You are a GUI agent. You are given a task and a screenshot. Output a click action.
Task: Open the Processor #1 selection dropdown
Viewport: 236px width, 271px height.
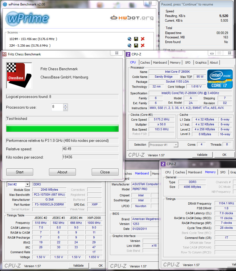[x=175, y=145]
